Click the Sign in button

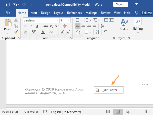pos(121,4)
